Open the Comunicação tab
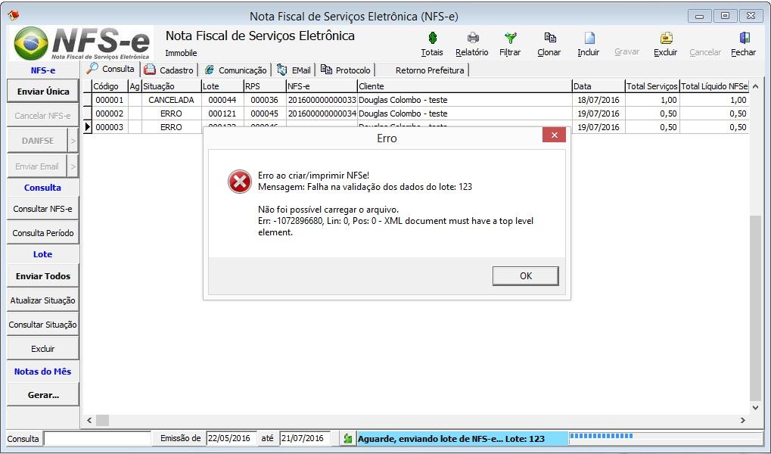The height and width of the screenshot is (454, 771). (236, 70)
